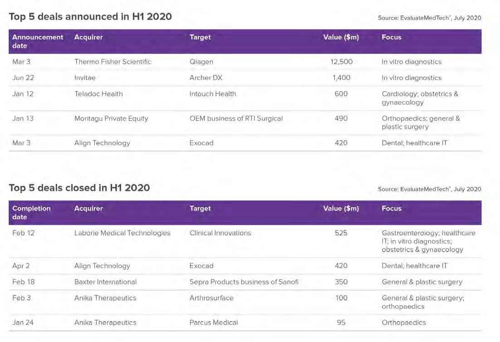Select the 'Apr 2' date cell
The height and width of the screenshot is (342, 500).
[21, 266]
